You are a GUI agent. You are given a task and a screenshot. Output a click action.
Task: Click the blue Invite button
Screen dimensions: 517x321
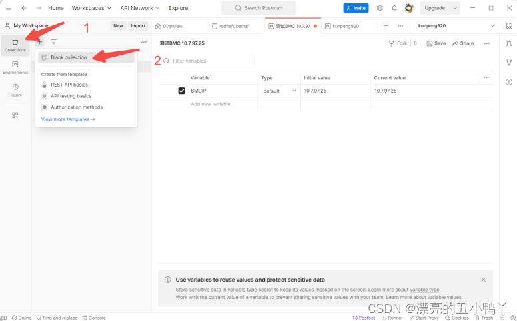356,8
